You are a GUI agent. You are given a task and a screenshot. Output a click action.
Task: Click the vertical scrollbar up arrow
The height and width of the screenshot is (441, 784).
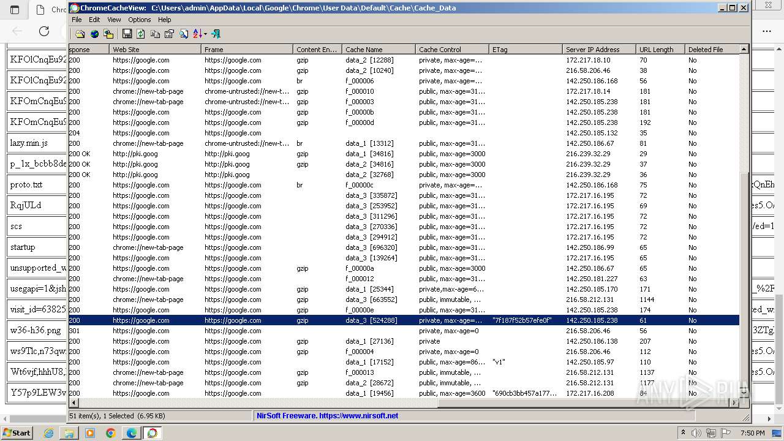(x=744, y=49)
